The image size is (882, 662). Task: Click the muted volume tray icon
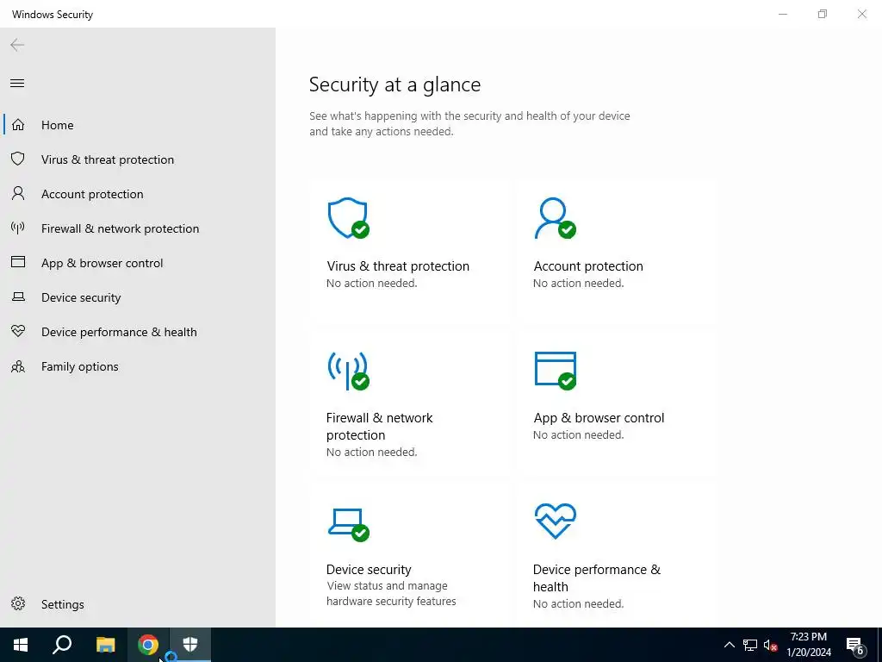(x=770, y=645)
